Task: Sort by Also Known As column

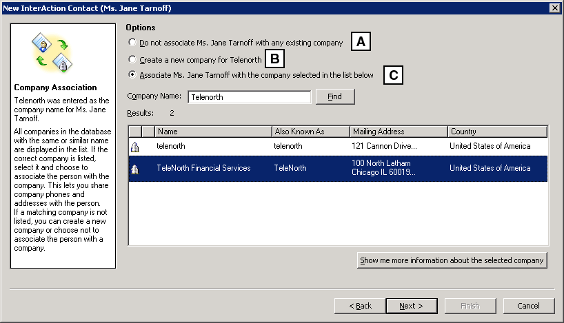Action: pos(310,132)
